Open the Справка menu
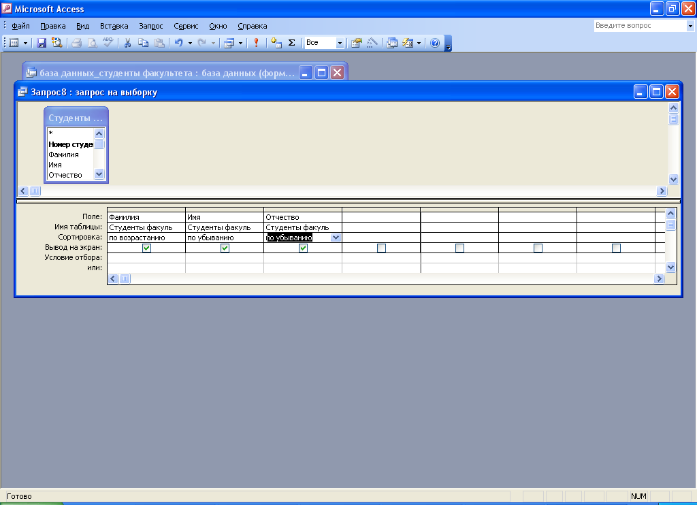Viewport: 697px width, 505px height. pos(253,26)
